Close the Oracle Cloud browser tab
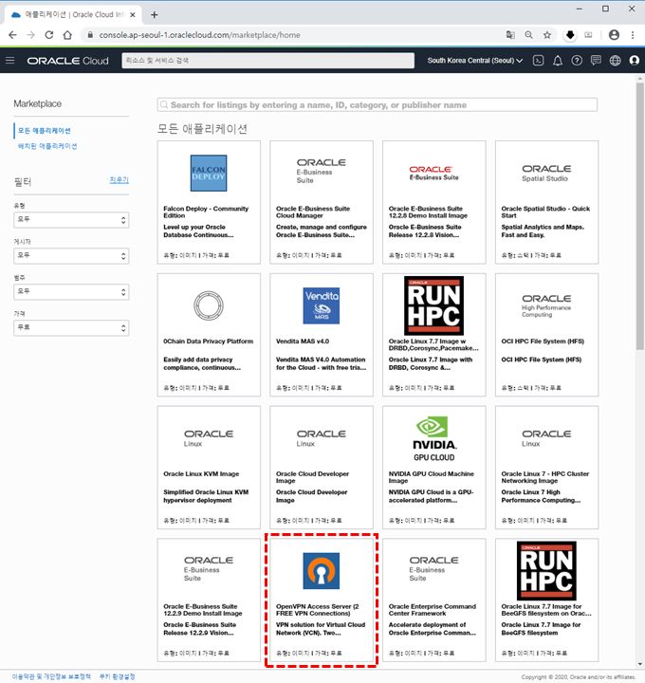645x683 pixels. point(133,15)
